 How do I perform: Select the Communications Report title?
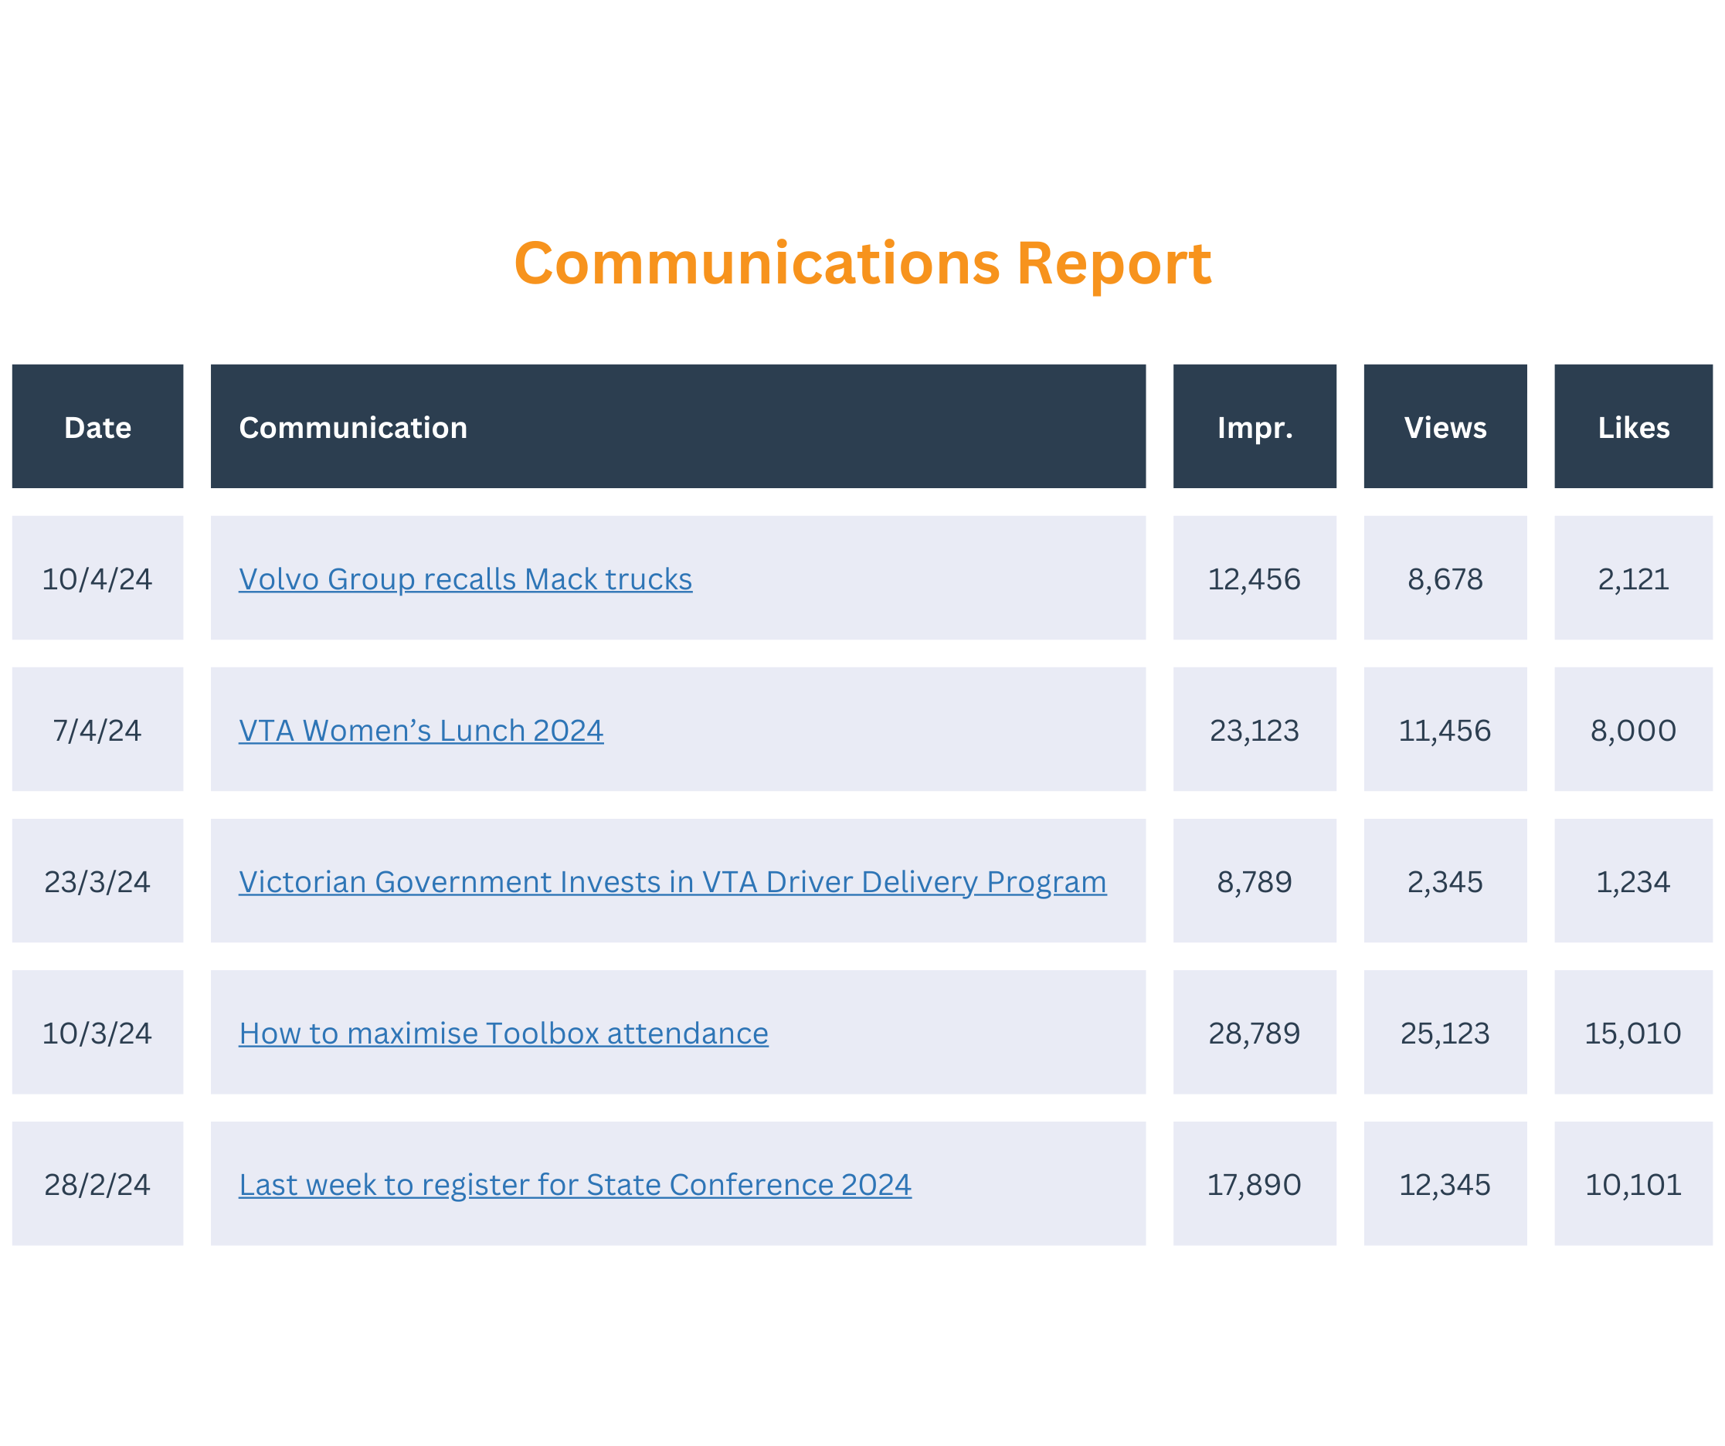(861, 263)
